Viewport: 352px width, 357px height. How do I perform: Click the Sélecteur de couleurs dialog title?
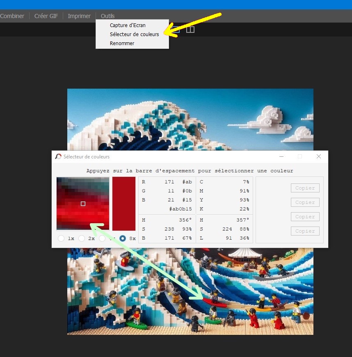click(87, 157)
